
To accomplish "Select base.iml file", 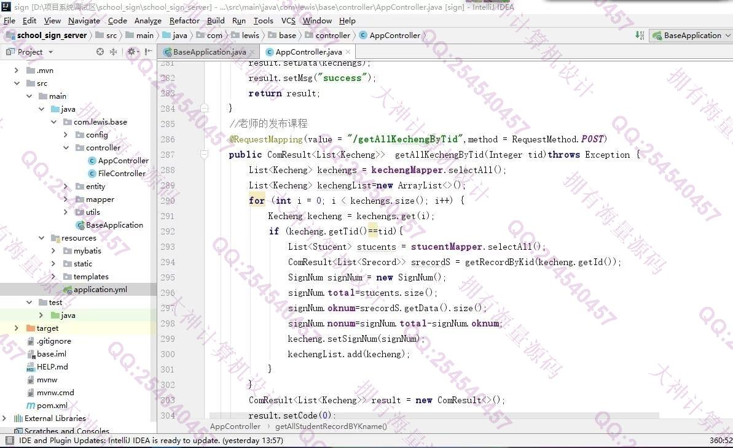I will coord(47,353).
